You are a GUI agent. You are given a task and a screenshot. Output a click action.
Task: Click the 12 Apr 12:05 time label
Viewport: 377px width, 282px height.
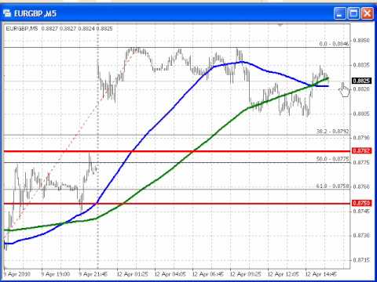283,274
